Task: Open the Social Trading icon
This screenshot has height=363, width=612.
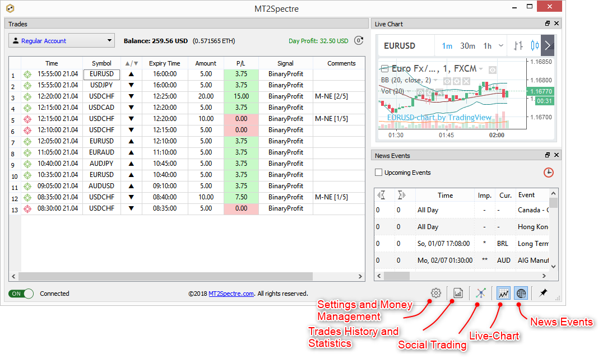Action: tap(481, 293)
